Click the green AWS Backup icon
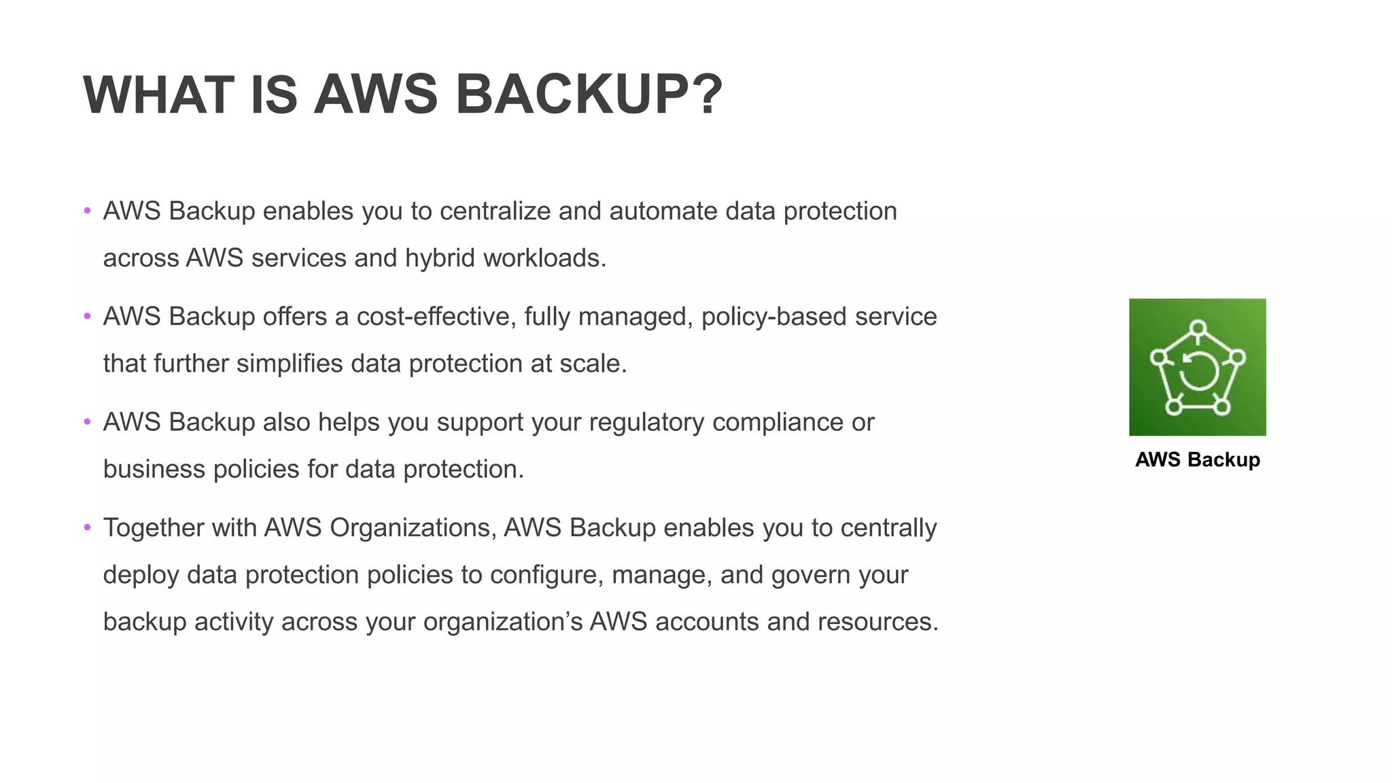 [1197, 367]
